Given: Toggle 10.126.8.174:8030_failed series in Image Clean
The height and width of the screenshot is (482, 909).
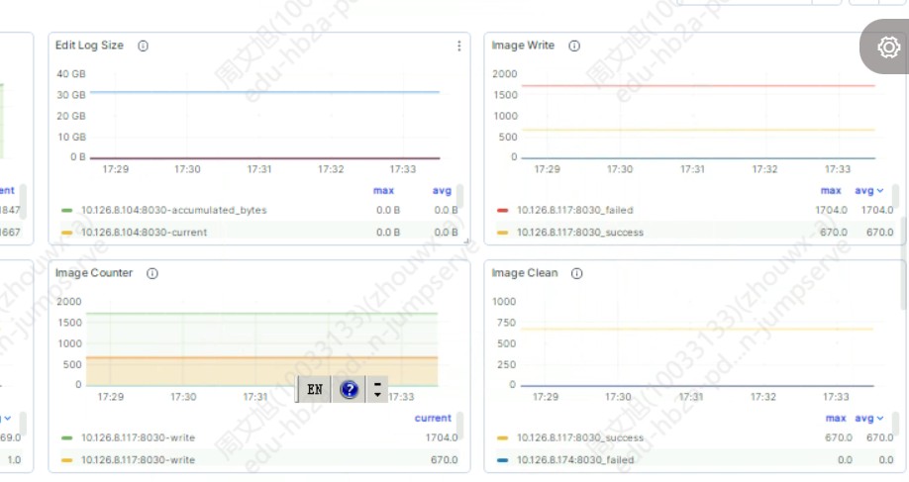Looking at the screenshot, I should 575,460.
